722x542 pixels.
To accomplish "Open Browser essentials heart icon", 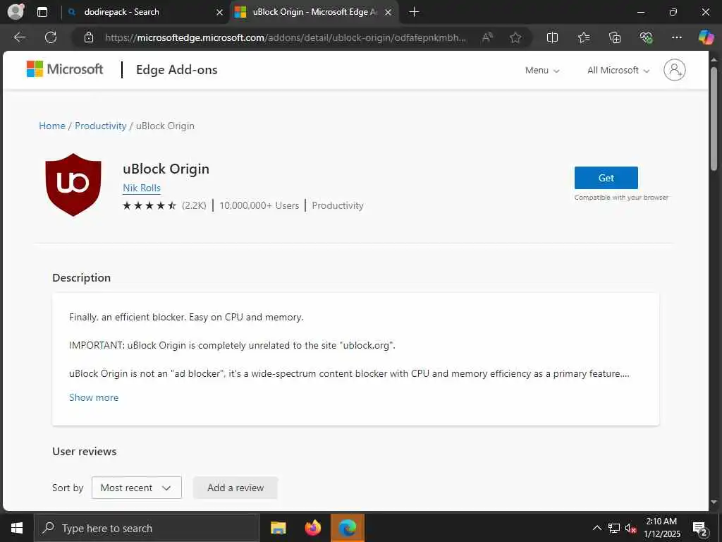I will [x=646, y=37].
